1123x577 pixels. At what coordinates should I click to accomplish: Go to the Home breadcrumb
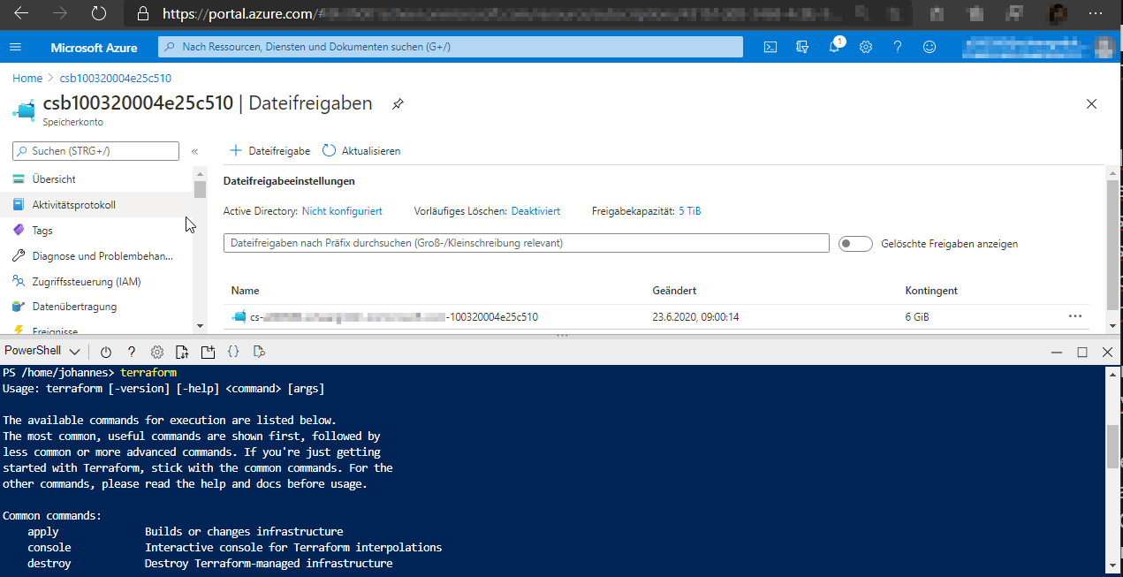27,79
